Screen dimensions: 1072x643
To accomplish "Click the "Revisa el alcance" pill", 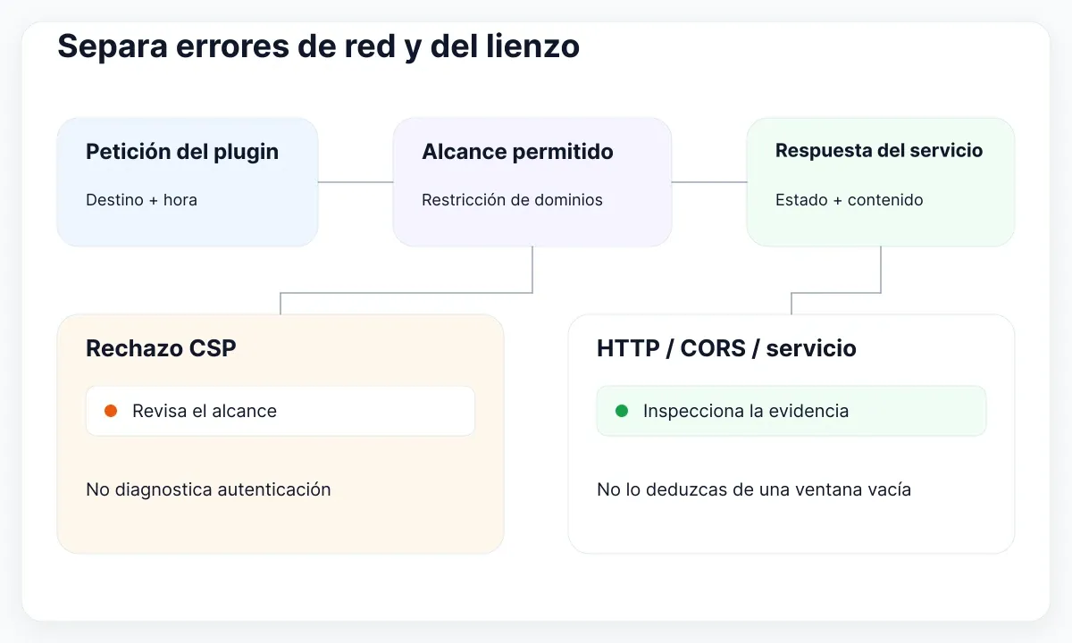I will pyautogui.click(x=281, y=411).
